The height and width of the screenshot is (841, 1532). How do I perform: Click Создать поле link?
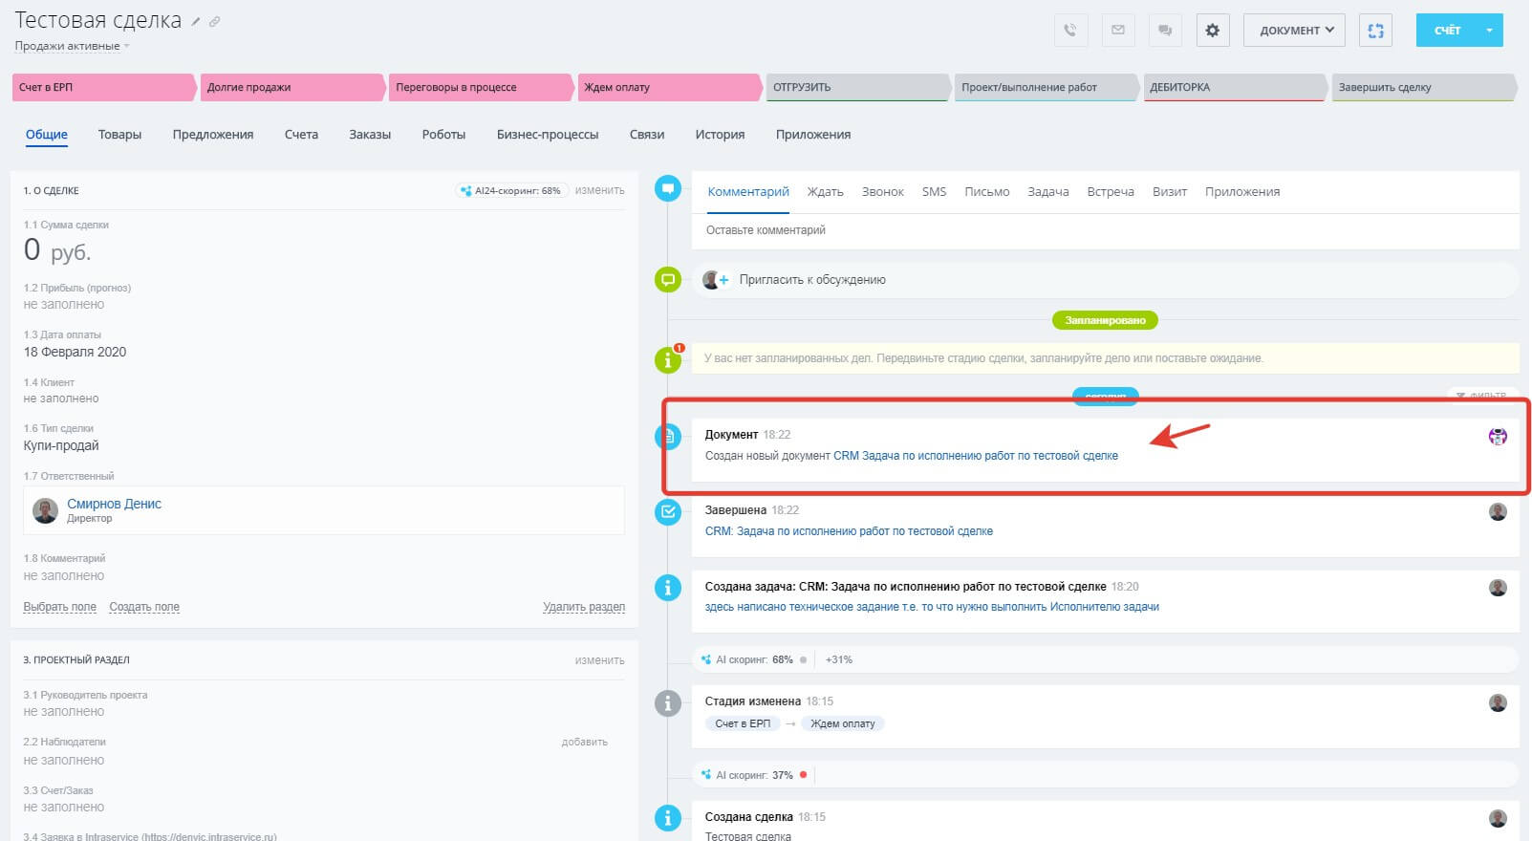tap(144, 607)
